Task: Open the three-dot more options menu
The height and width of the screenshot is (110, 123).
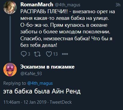Action: pyautogui.click(x=65, y=54)
